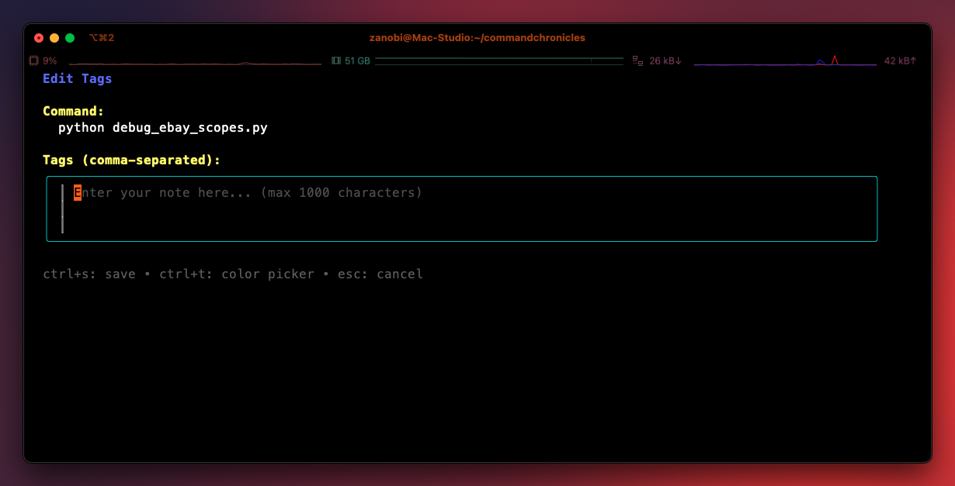
Task: Click the green maximize window button
Action: pos(70,38)
